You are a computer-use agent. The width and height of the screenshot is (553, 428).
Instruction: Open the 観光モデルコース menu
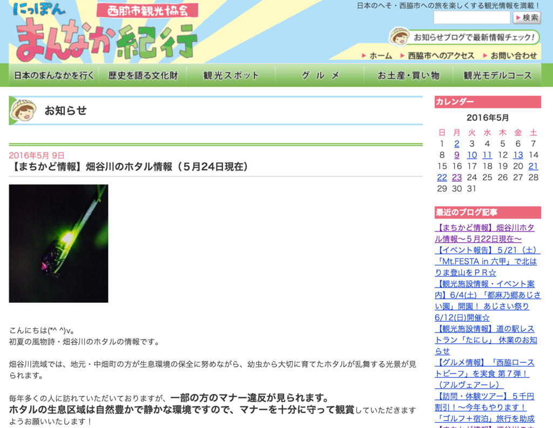pyautogui.click(x=497, y=76)
